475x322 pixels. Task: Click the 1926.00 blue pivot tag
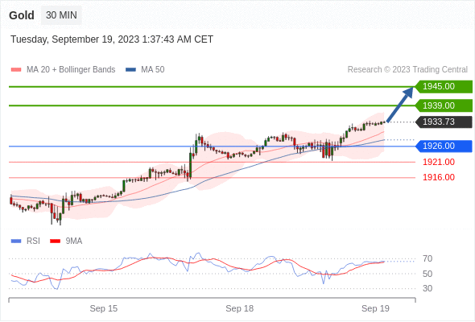pos(444,146)
